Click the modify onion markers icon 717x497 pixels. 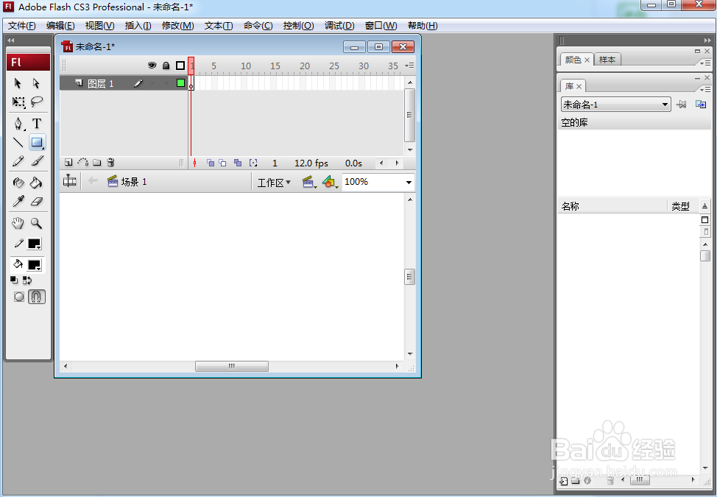[x=253, y=163]
